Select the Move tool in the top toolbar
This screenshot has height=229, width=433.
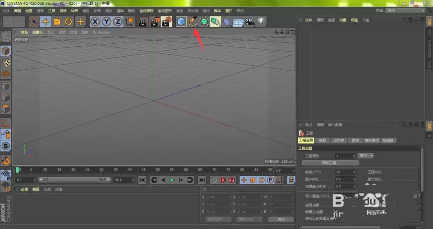45,22
